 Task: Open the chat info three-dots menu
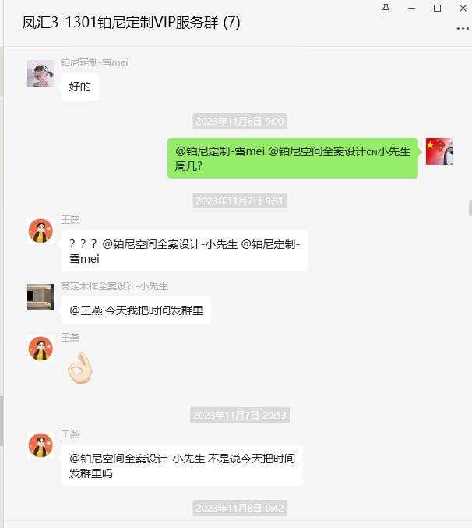click(463, 29)
